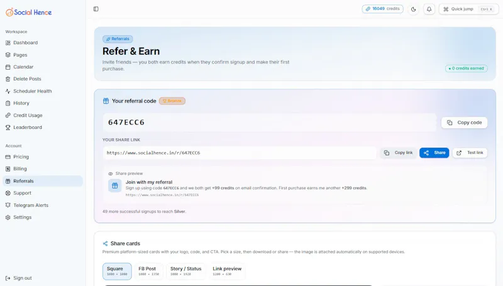Open the Pricing page

pos(43,157)
